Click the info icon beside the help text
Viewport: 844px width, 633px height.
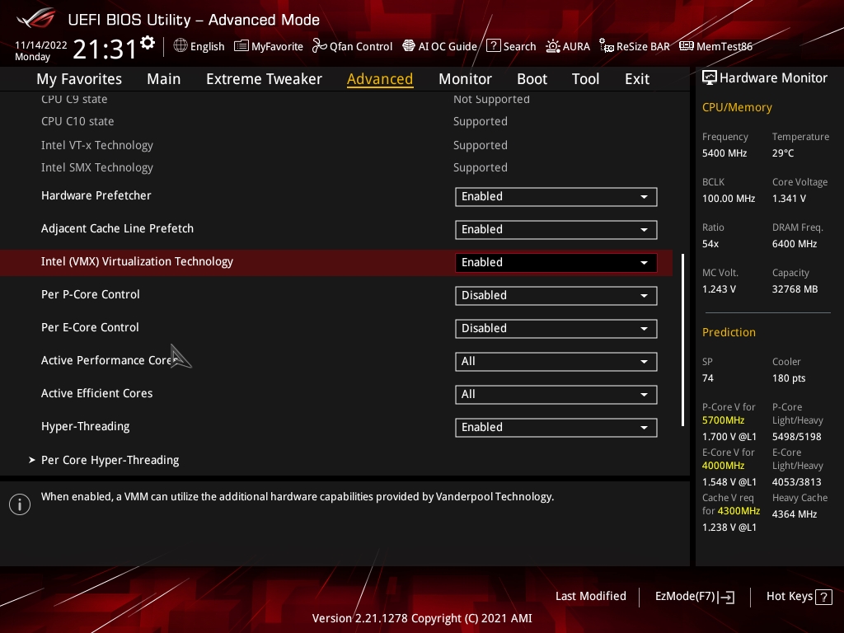(20, 504)
